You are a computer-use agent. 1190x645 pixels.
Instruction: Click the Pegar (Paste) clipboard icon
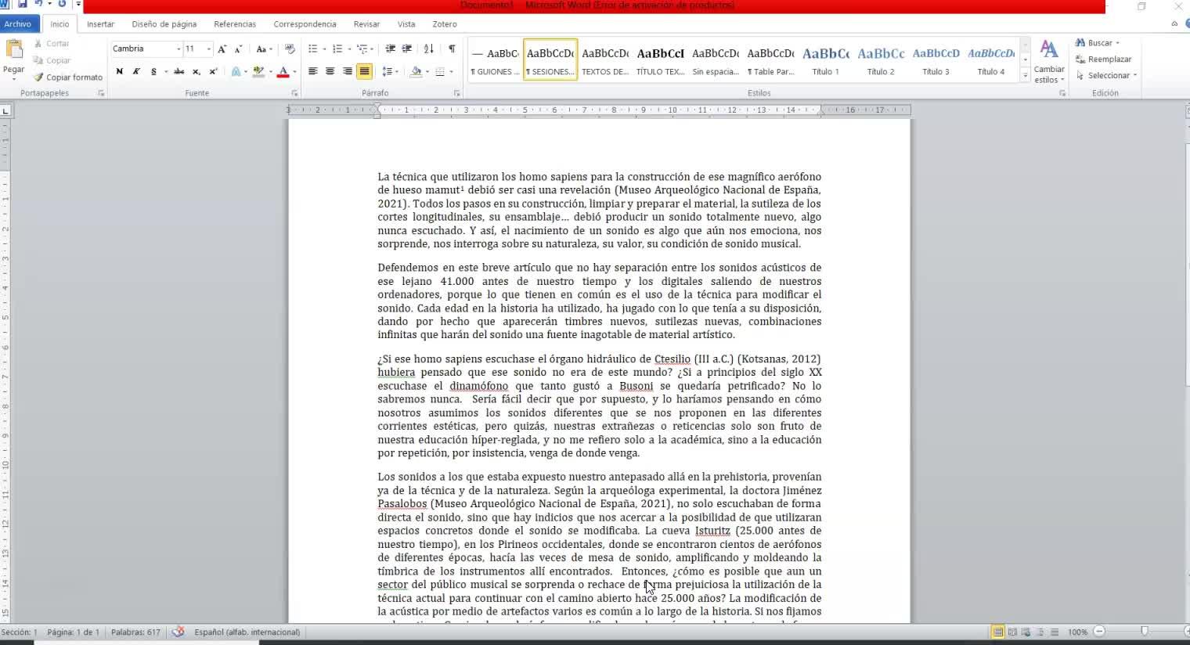[x=14, y=50]
